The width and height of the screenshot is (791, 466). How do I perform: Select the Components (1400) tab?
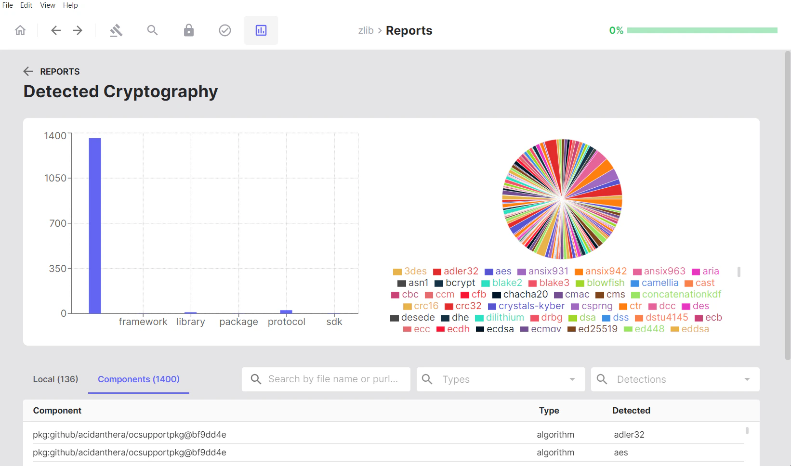[x=139, y=379]
